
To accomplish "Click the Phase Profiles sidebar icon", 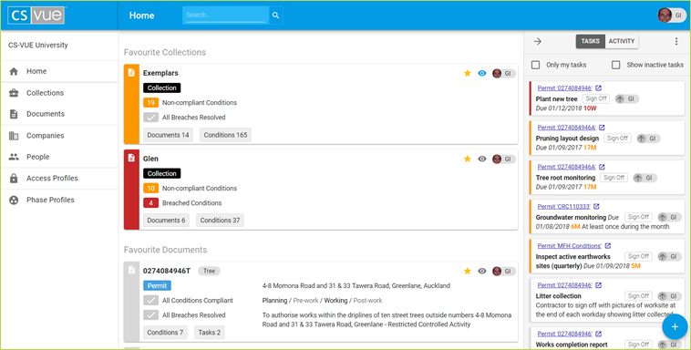I will tap(14, 200).
